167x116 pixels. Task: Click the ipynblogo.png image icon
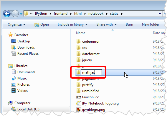tap(79, 110)
